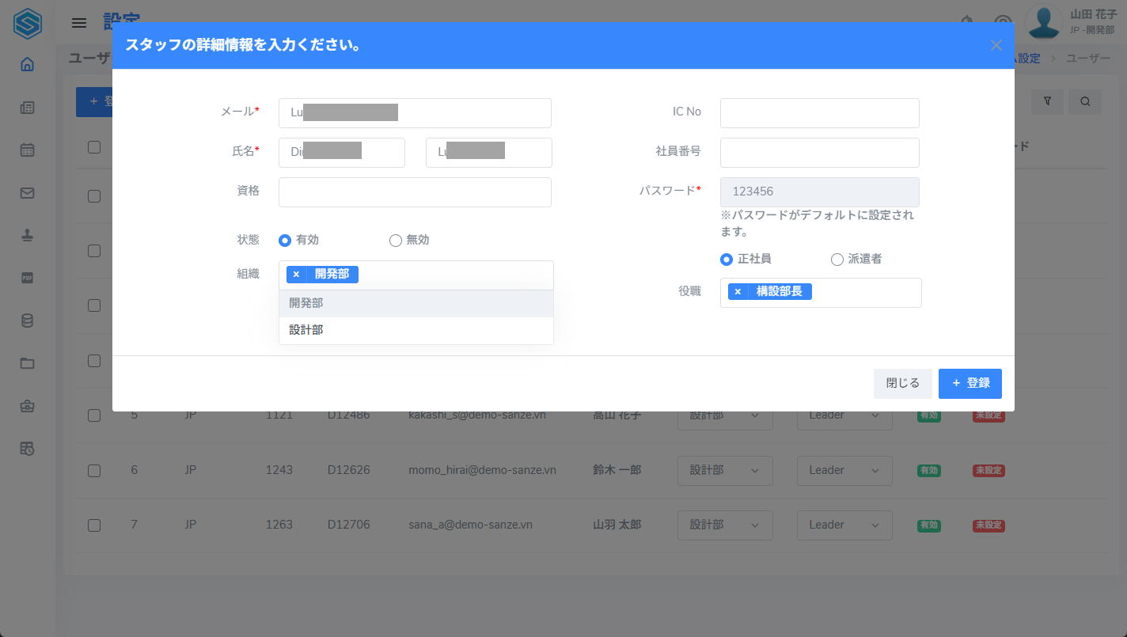
Task: Open the Leader dropdown for row 7
Action: 844,525
